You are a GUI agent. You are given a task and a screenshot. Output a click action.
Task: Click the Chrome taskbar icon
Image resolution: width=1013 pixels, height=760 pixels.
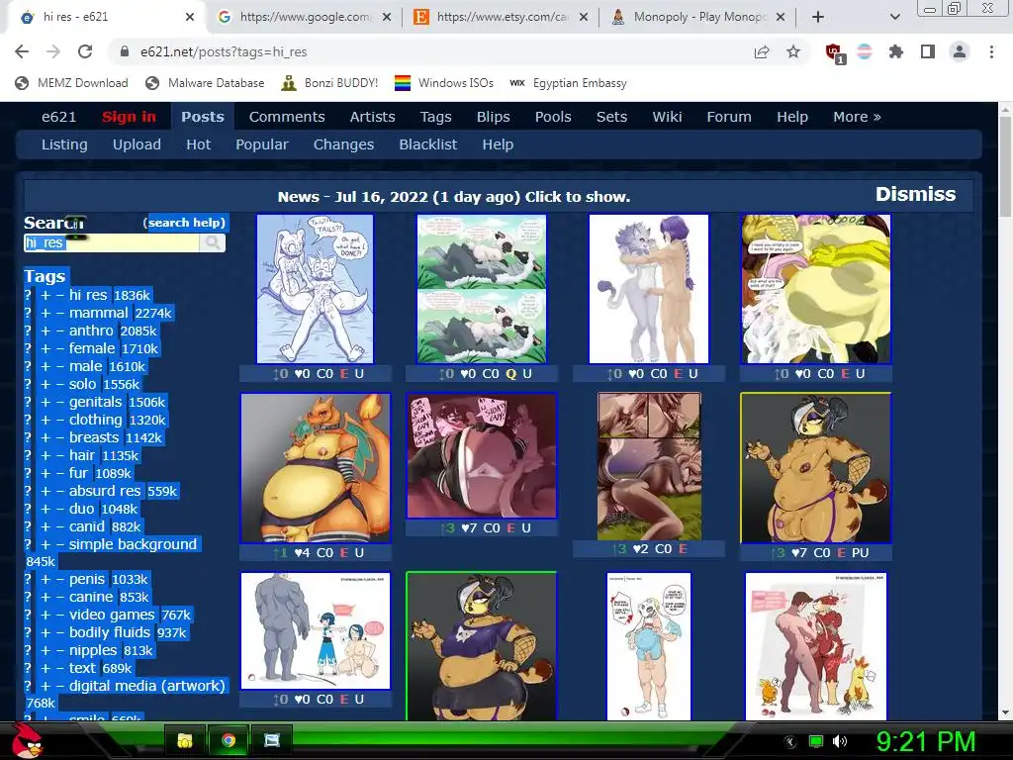click(x=229, y=740)
